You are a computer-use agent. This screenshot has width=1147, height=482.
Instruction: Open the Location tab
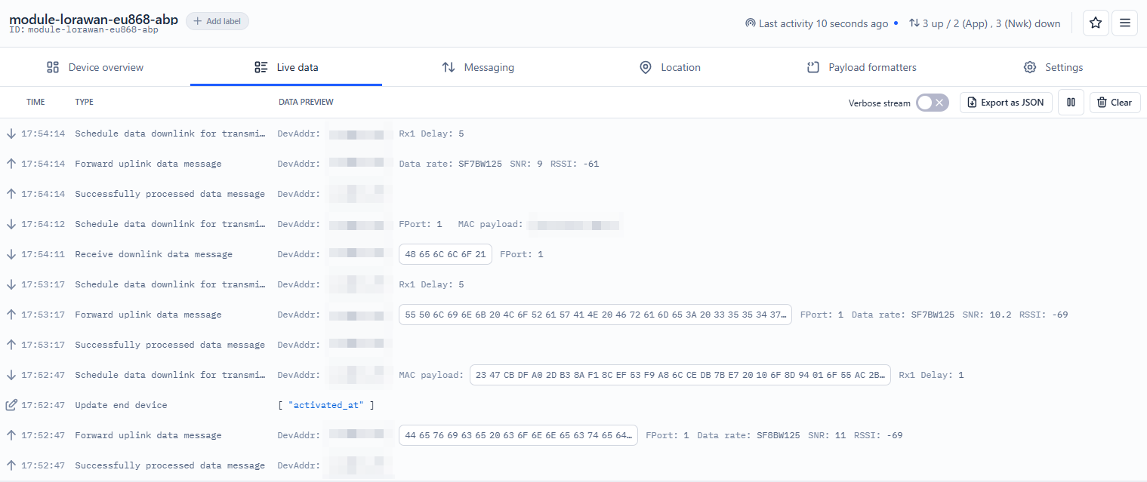pos(670,67)
